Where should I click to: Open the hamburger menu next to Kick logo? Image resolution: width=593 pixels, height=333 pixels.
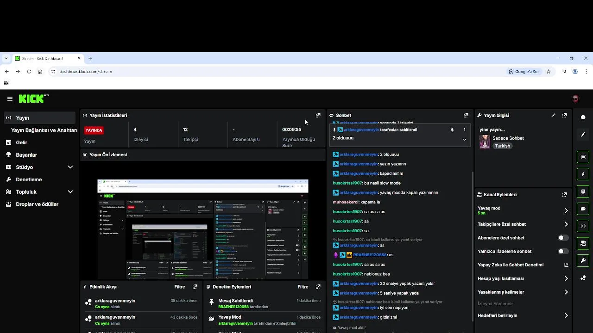click(x=10, y=99)
